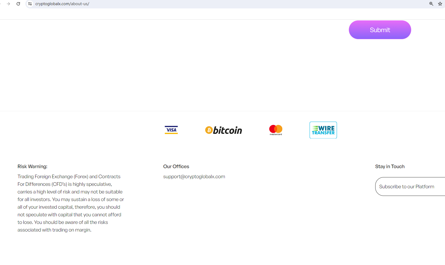Screen dimensions: 445x265
Task: Reload the cryptoglobalx page
Action: (18, 4)
